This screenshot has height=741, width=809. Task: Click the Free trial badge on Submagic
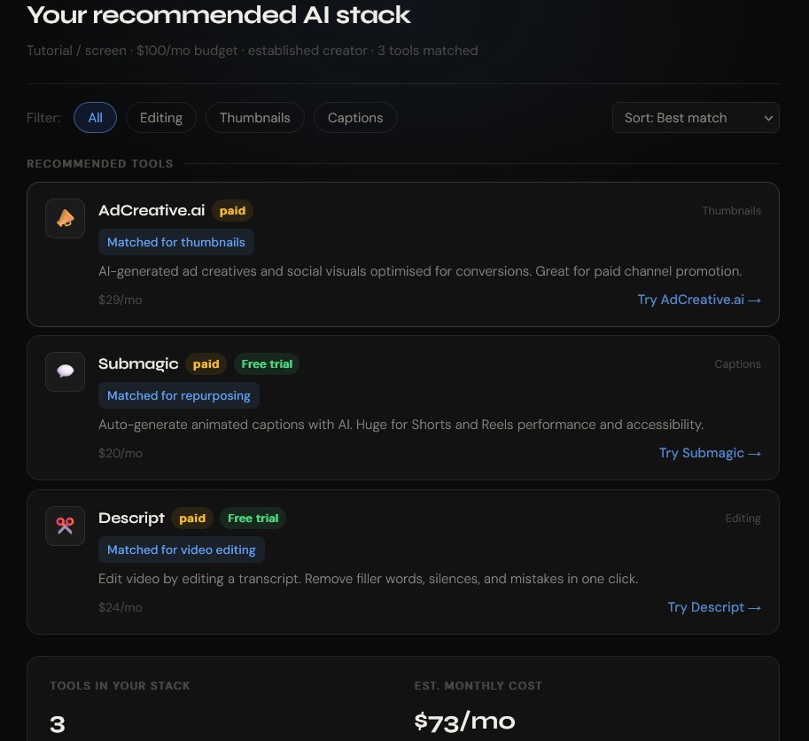267,364
